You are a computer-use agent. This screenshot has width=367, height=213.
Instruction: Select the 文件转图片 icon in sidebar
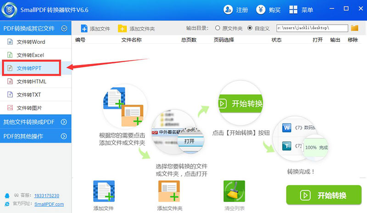coord(10,108)
